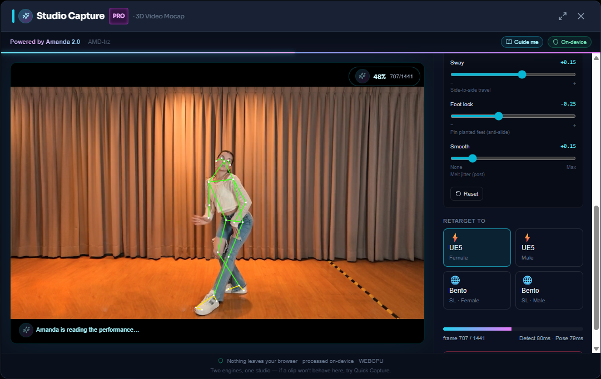
Task: Click the '-0.25' Foot lock value
Action: point(568,104)
